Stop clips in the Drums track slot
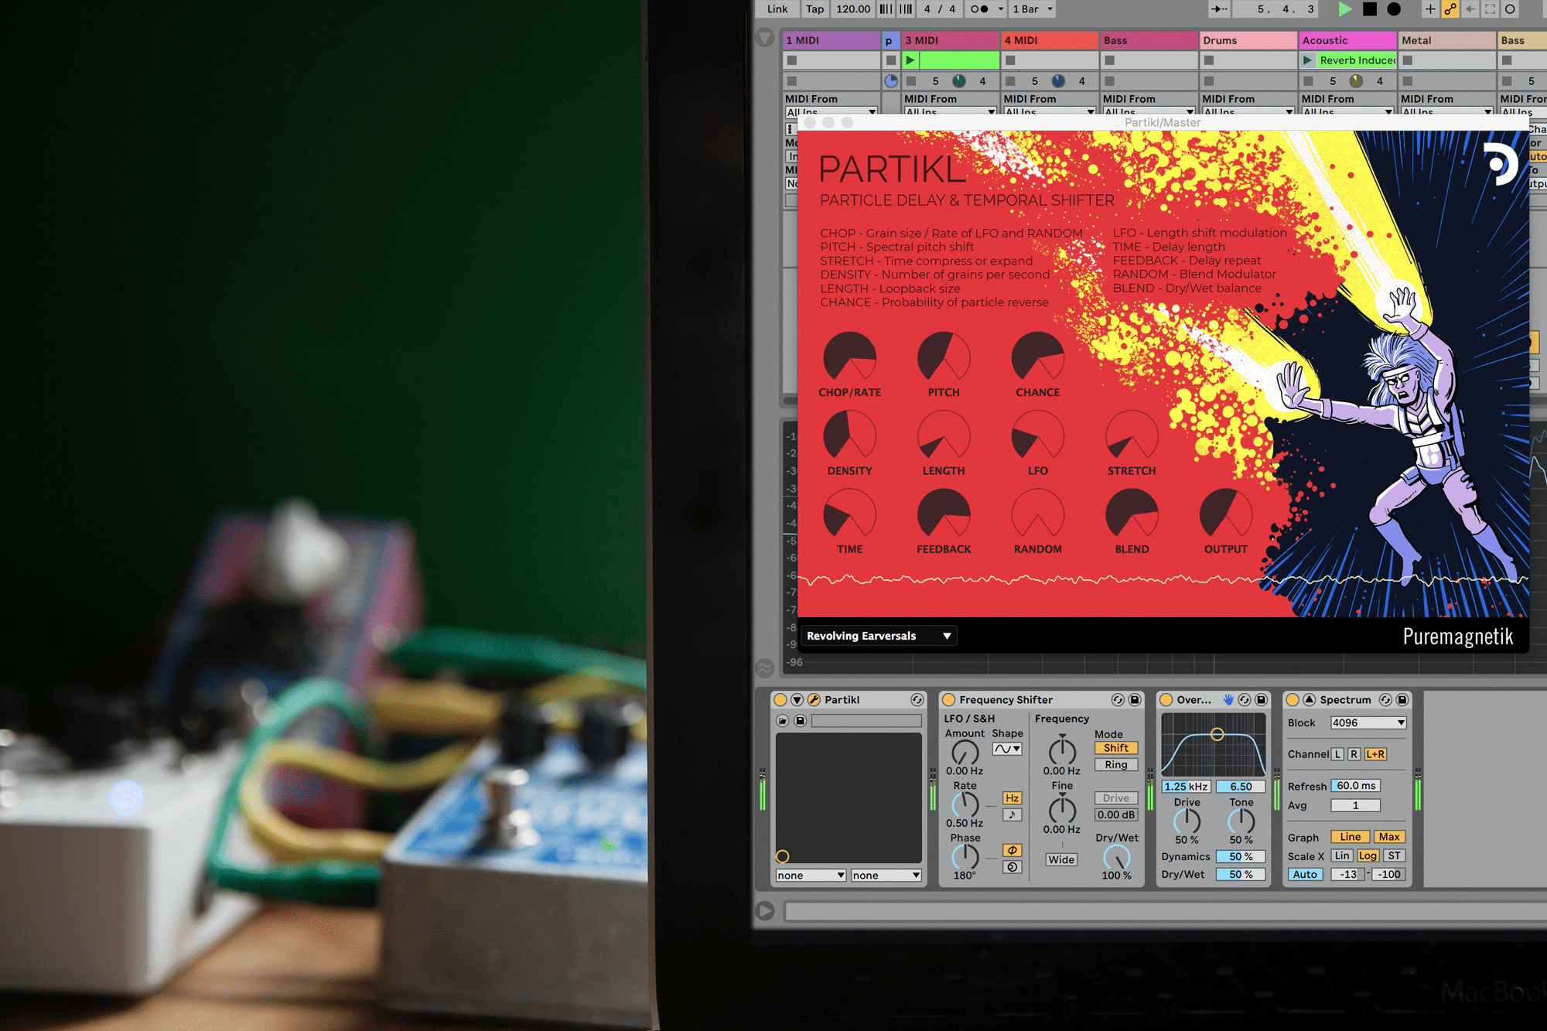Screen dimensions: 1547x1031 click(1209, 60)
